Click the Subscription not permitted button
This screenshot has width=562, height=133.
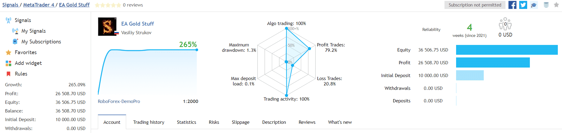point(475,5)
